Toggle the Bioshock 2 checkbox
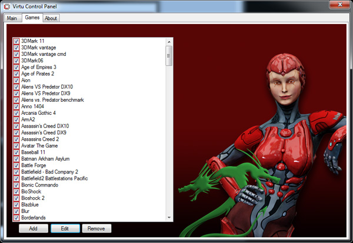Image resolution: width=353 pixels, height=243 pixels. click(16, 198)
